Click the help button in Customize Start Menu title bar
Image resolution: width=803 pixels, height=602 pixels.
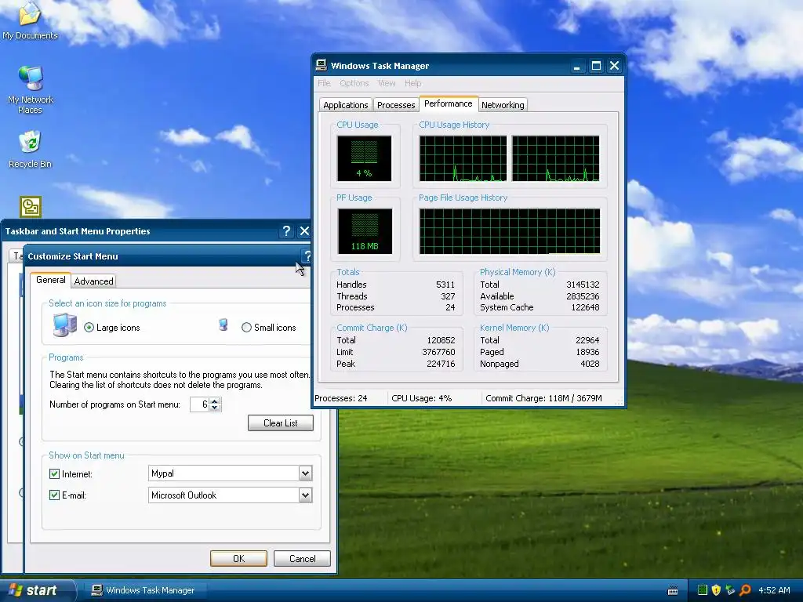(307, 256)
